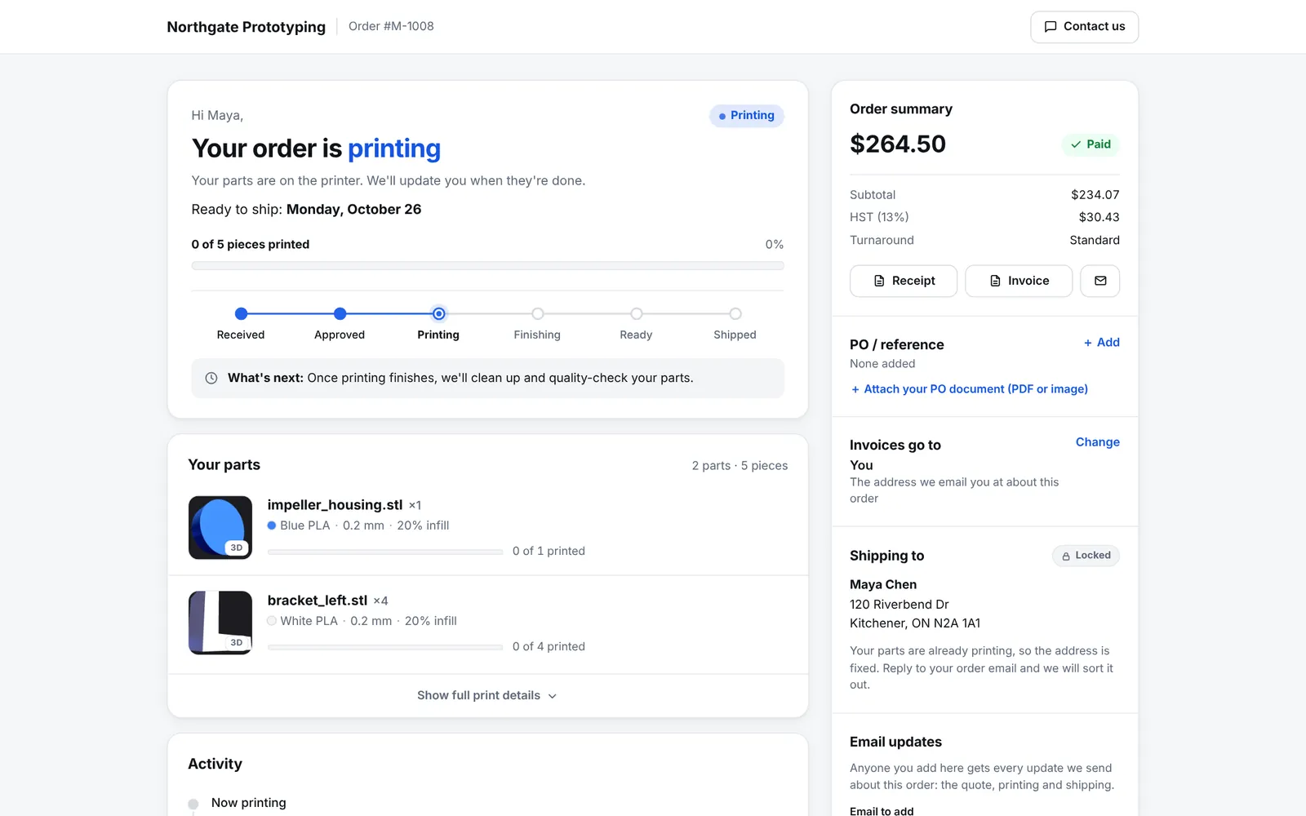Click the $264.50 total amount
The width and height of the screenshot is (1306, 816).
coord(897,144)
